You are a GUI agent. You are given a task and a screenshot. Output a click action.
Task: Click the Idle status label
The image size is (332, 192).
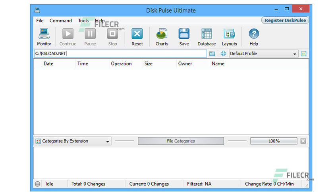[49, 184]
